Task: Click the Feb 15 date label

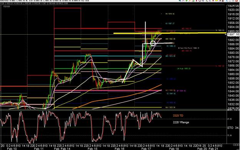Action: (93, 148)
